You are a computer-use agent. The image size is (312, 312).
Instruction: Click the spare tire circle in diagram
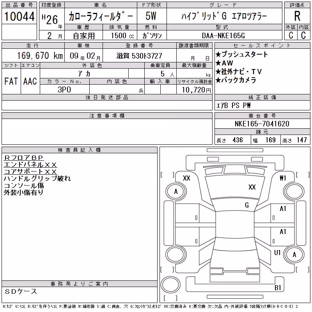[x=170, y=285]
